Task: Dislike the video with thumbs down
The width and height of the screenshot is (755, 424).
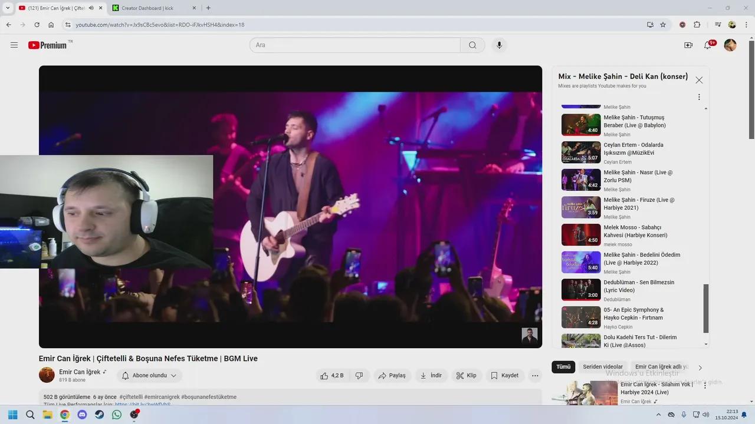Action: [x=359, y=376]
